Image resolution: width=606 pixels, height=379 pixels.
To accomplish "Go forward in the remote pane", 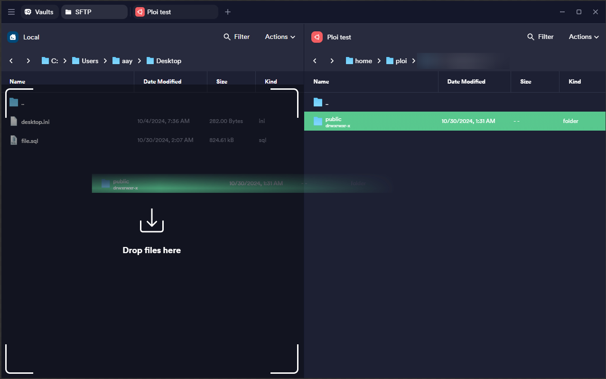I will click(332, 61).
